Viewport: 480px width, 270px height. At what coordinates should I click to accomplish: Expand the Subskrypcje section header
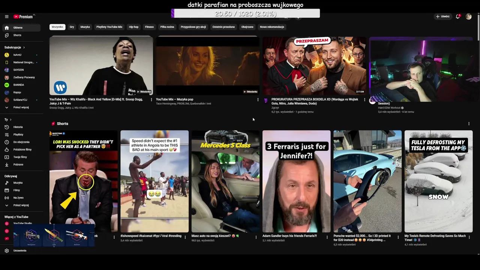(x=15, y=48)
